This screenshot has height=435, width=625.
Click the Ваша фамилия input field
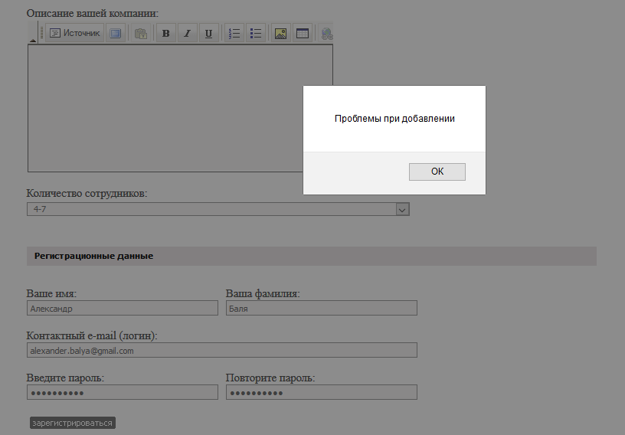tap(322, 308)
